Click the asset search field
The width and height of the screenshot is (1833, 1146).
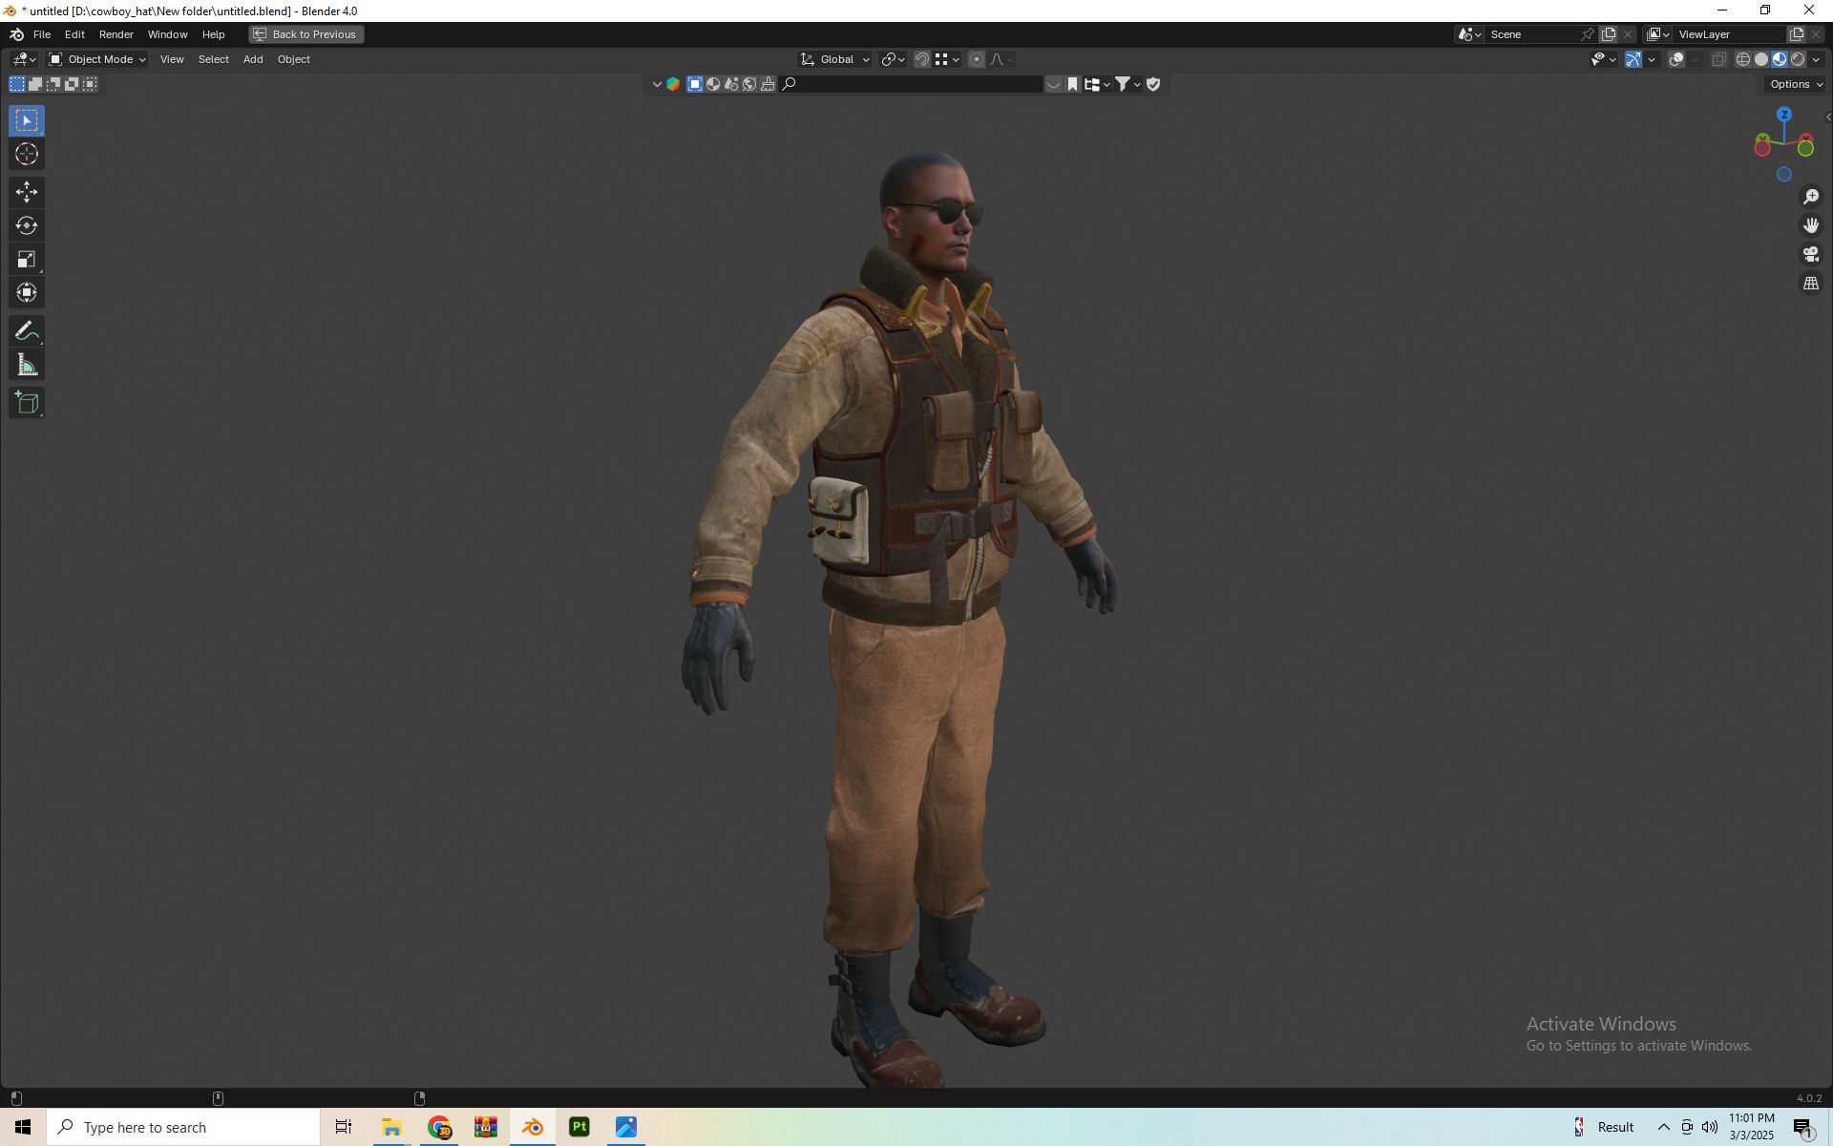point(912,84)
